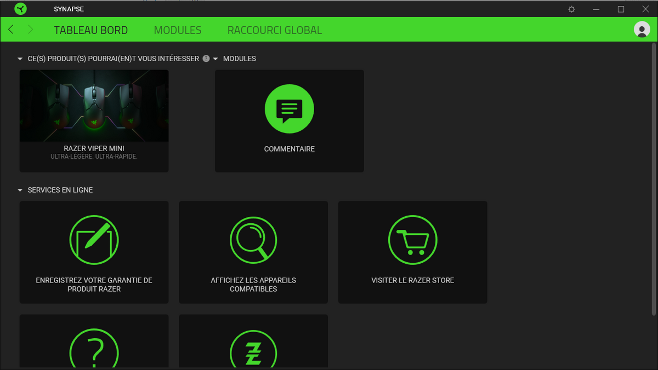Viewport: 658px width, 370px height.
Task: Switch to the Modules tab
Action: click(x=178, y=30)
